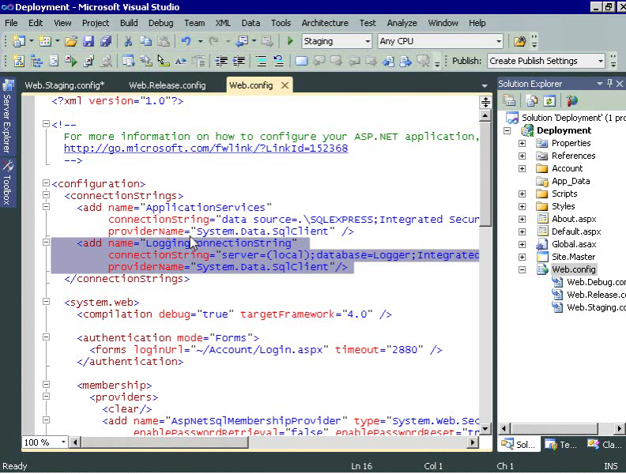Viewport: 626px width, 474px height.
Task: Click Solution Explorer Properties icon
Action: tap(509, 101)
